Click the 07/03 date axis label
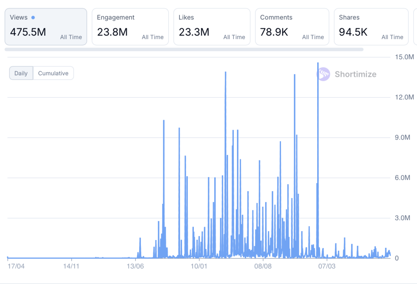The width and height of the screenshot is (417, 284). pyautogui.click(x=327, y=266)
